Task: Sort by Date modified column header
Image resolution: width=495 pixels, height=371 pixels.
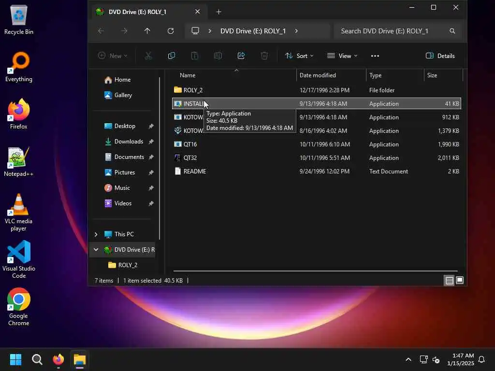Action: point(318,75)
